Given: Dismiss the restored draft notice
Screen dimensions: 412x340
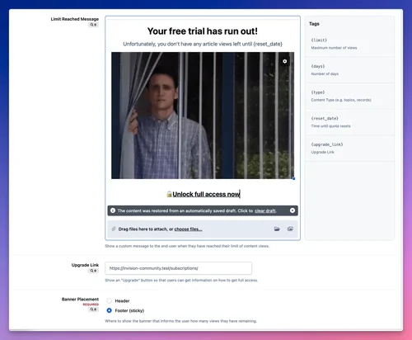Looking at the screenshot, I should pos(293,210).
